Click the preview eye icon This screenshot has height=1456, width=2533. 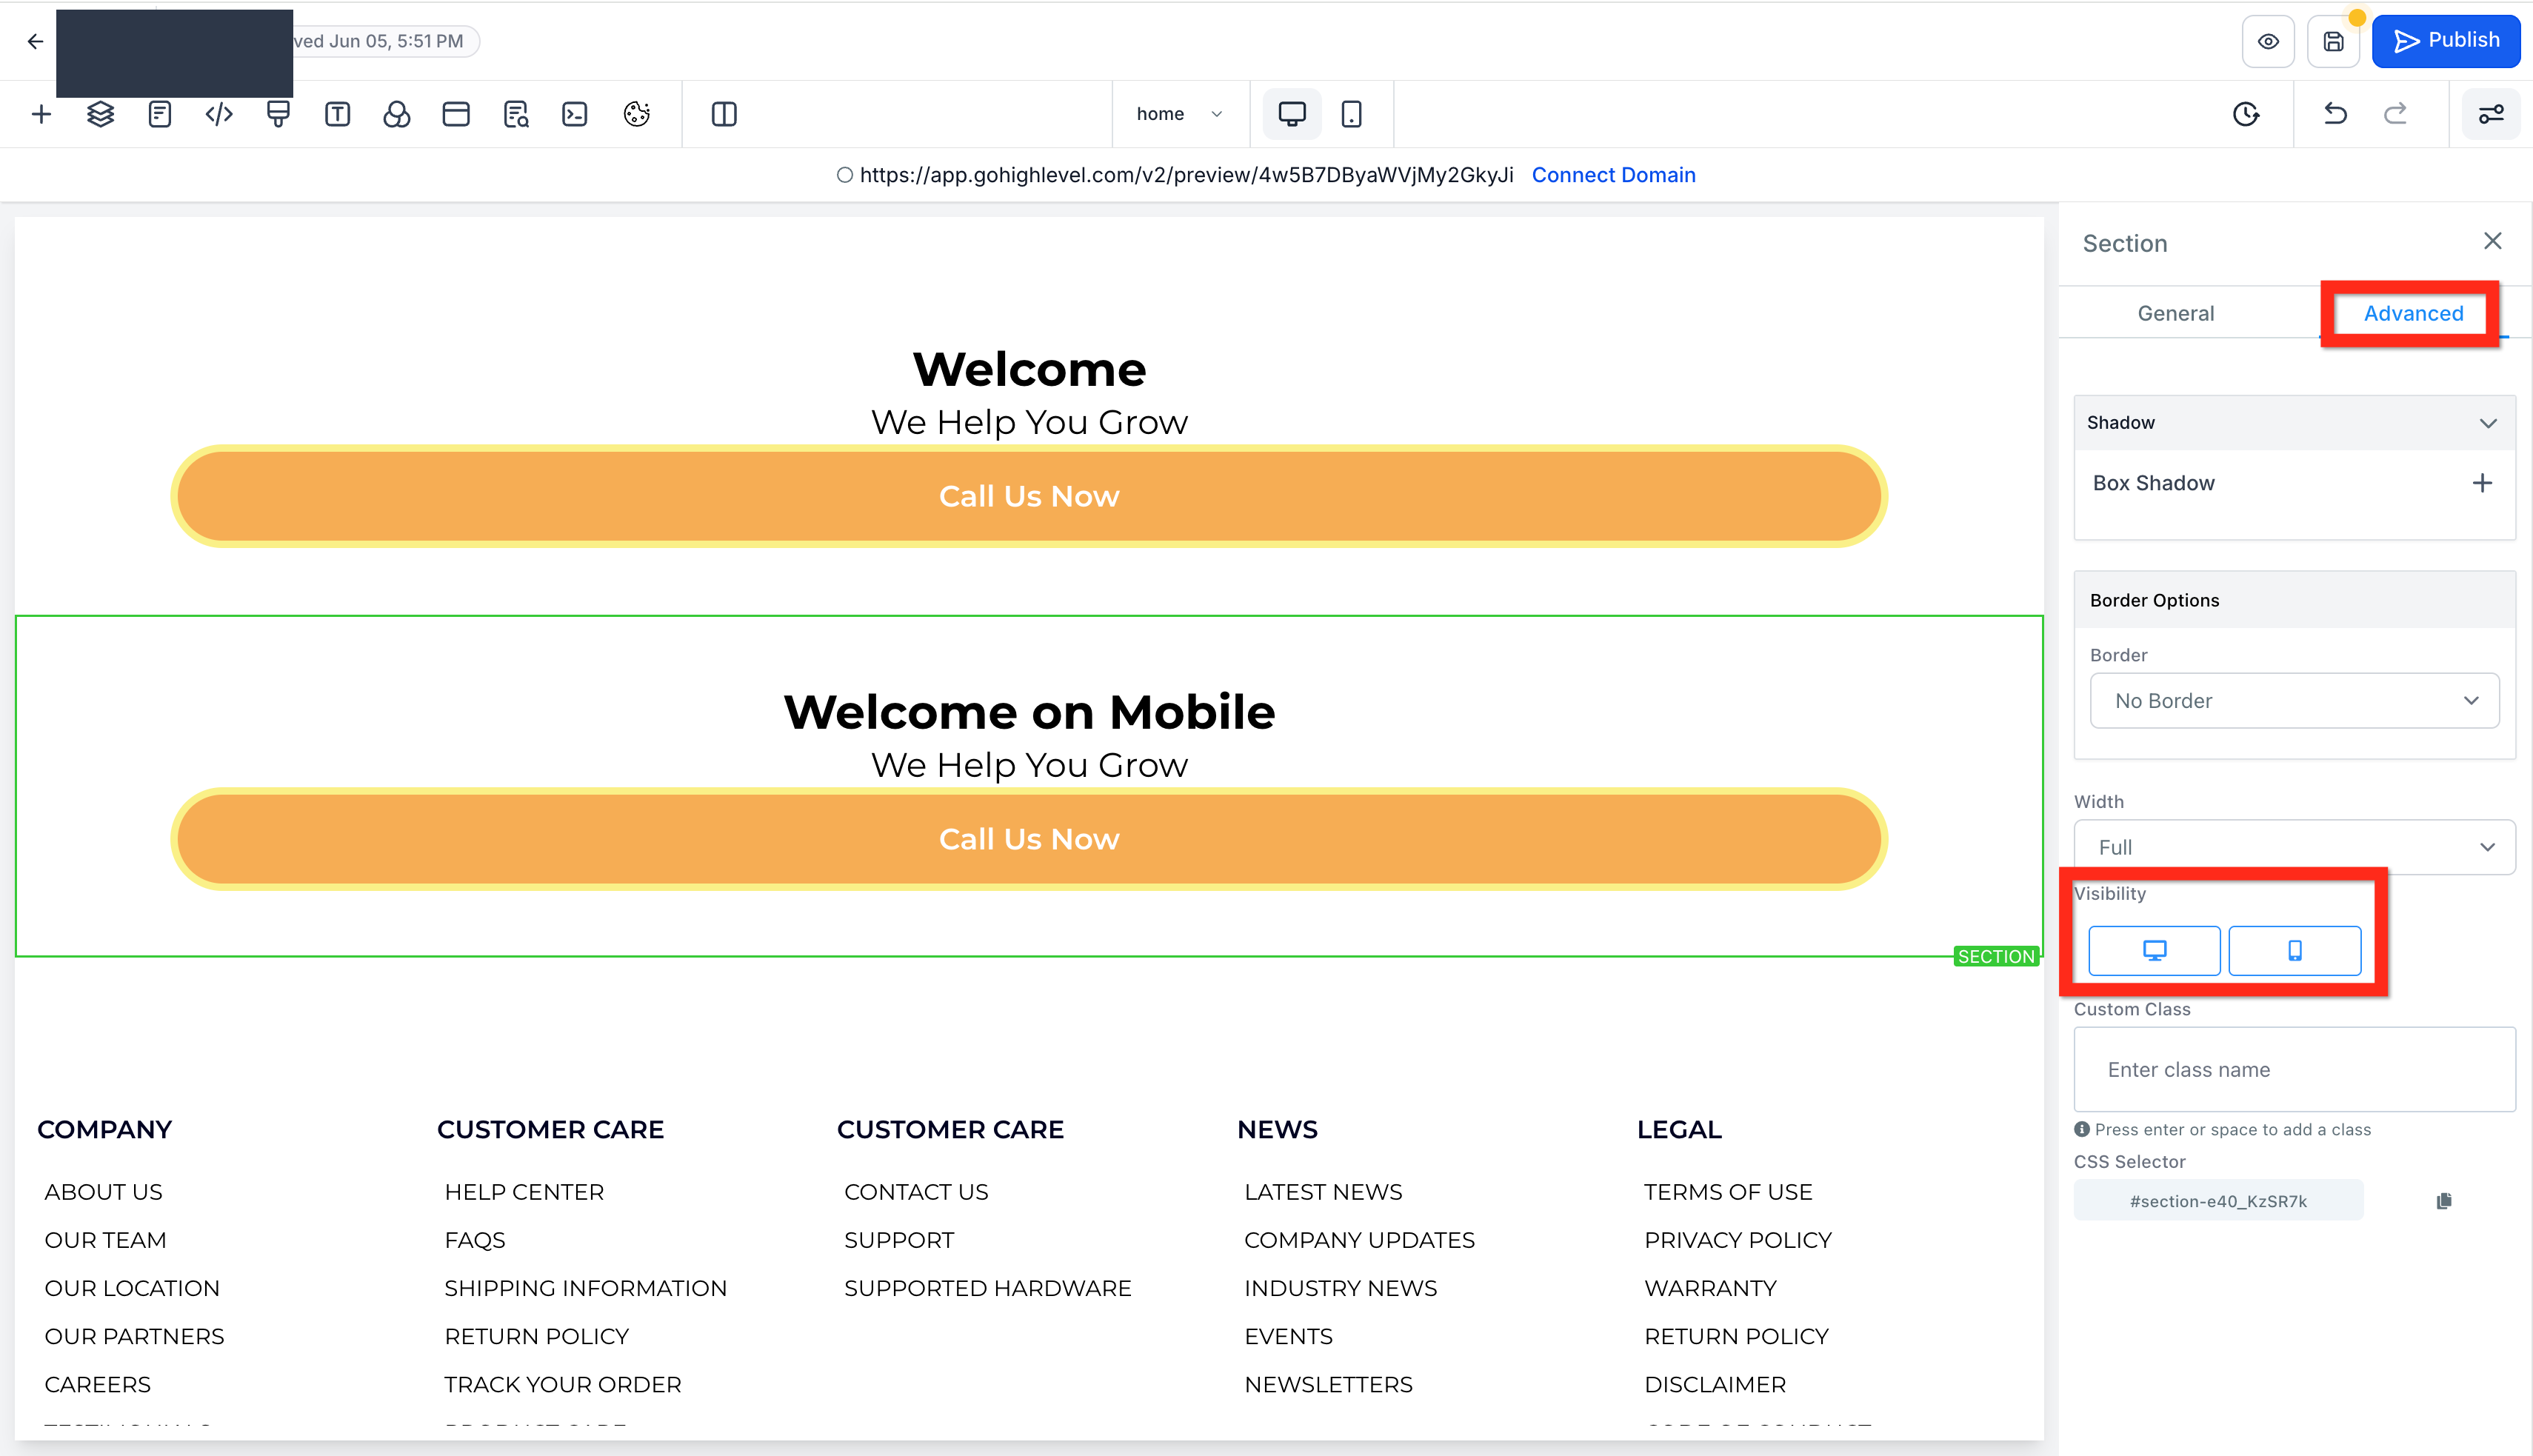click(x=2268, y=42)
